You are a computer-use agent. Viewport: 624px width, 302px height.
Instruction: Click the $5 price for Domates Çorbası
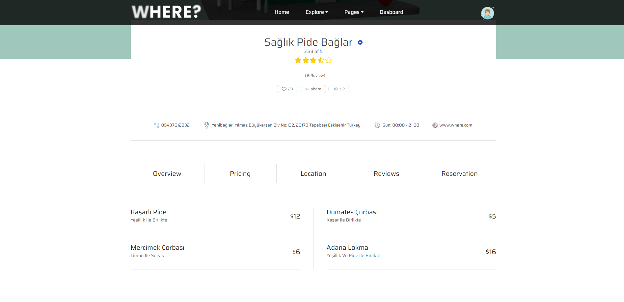(x=492, y=216)
